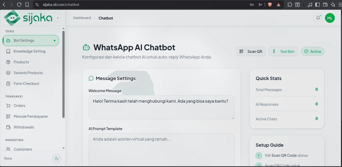The image size is (342, 167).
Task: Click the Leo AI sparkle icon
Action: pos(333,5)
